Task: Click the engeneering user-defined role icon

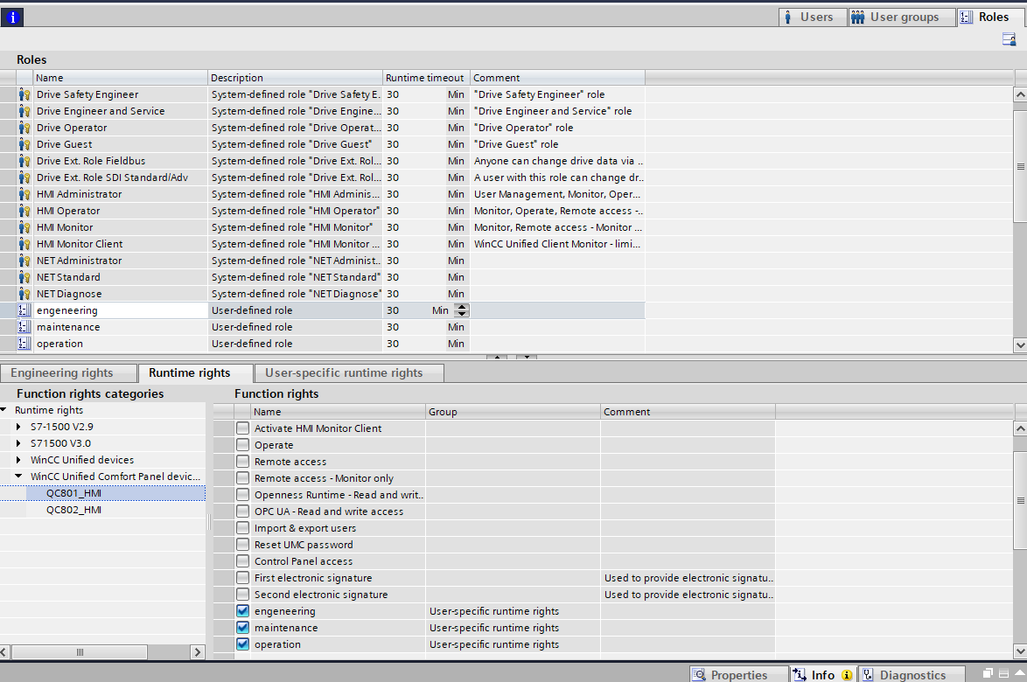Action: pyautogui.click(x=24, y=310)
